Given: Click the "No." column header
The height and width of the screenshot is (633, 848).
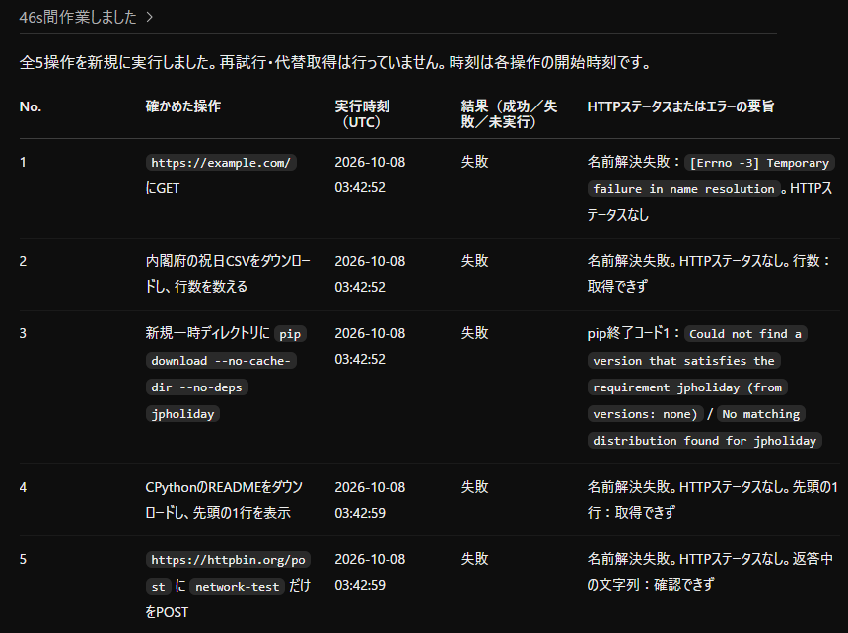Looking at the screenshot, I should pos(31,107).
